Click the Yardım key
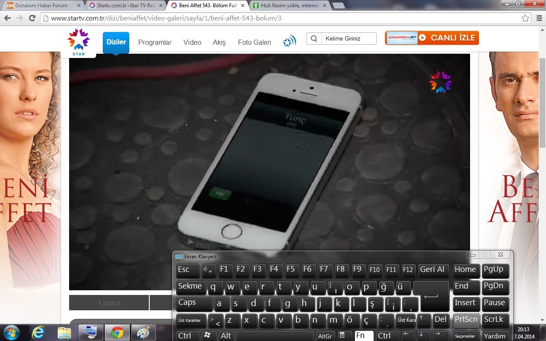This screenshot has width=546, height=341. click(495, 336)
